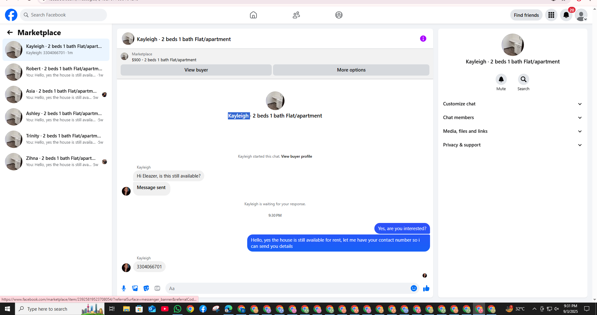Open the $900 Marketplace listing banner
The height and width of the screenshot is (315, 597).
point(275,57)
